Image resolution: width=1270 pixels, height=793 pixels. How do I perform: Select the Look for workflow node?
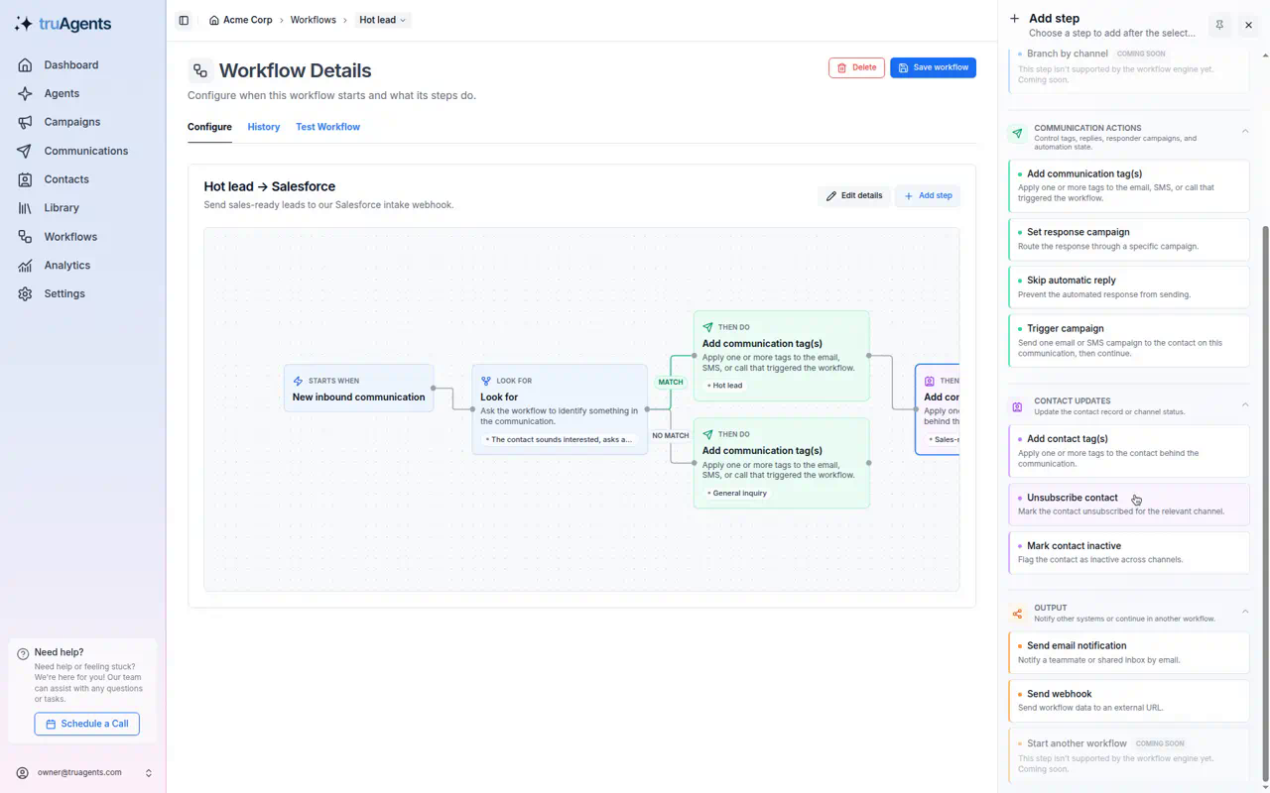tap(560, 409)
